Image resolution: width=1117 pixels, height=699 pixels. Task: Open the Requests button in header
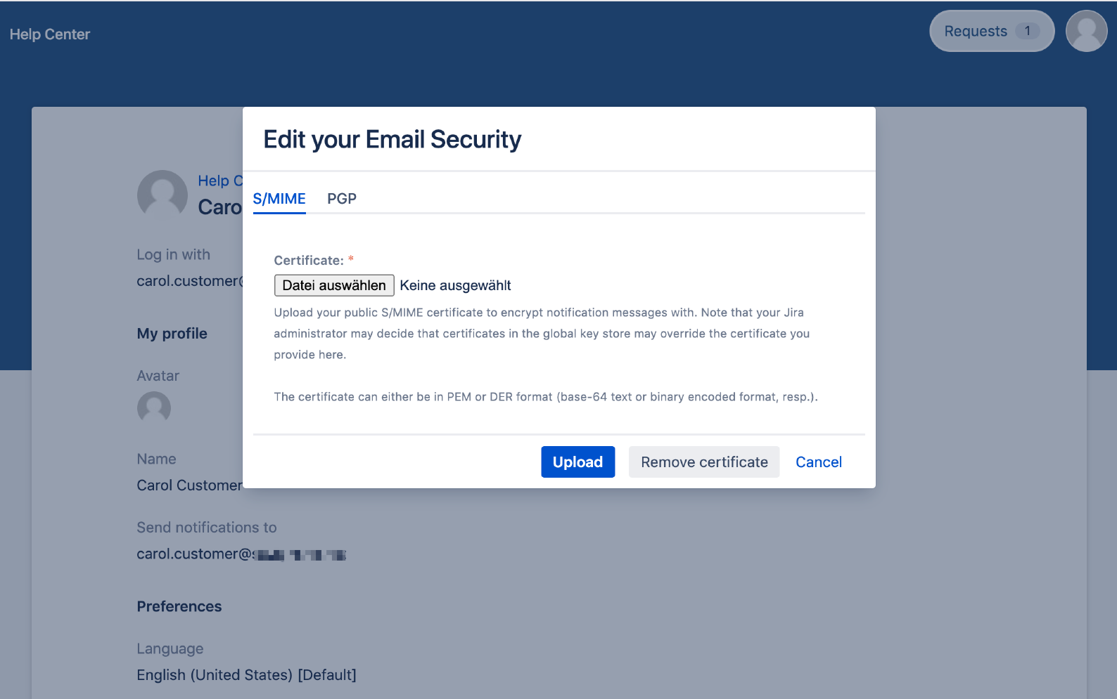pos(976,32)
